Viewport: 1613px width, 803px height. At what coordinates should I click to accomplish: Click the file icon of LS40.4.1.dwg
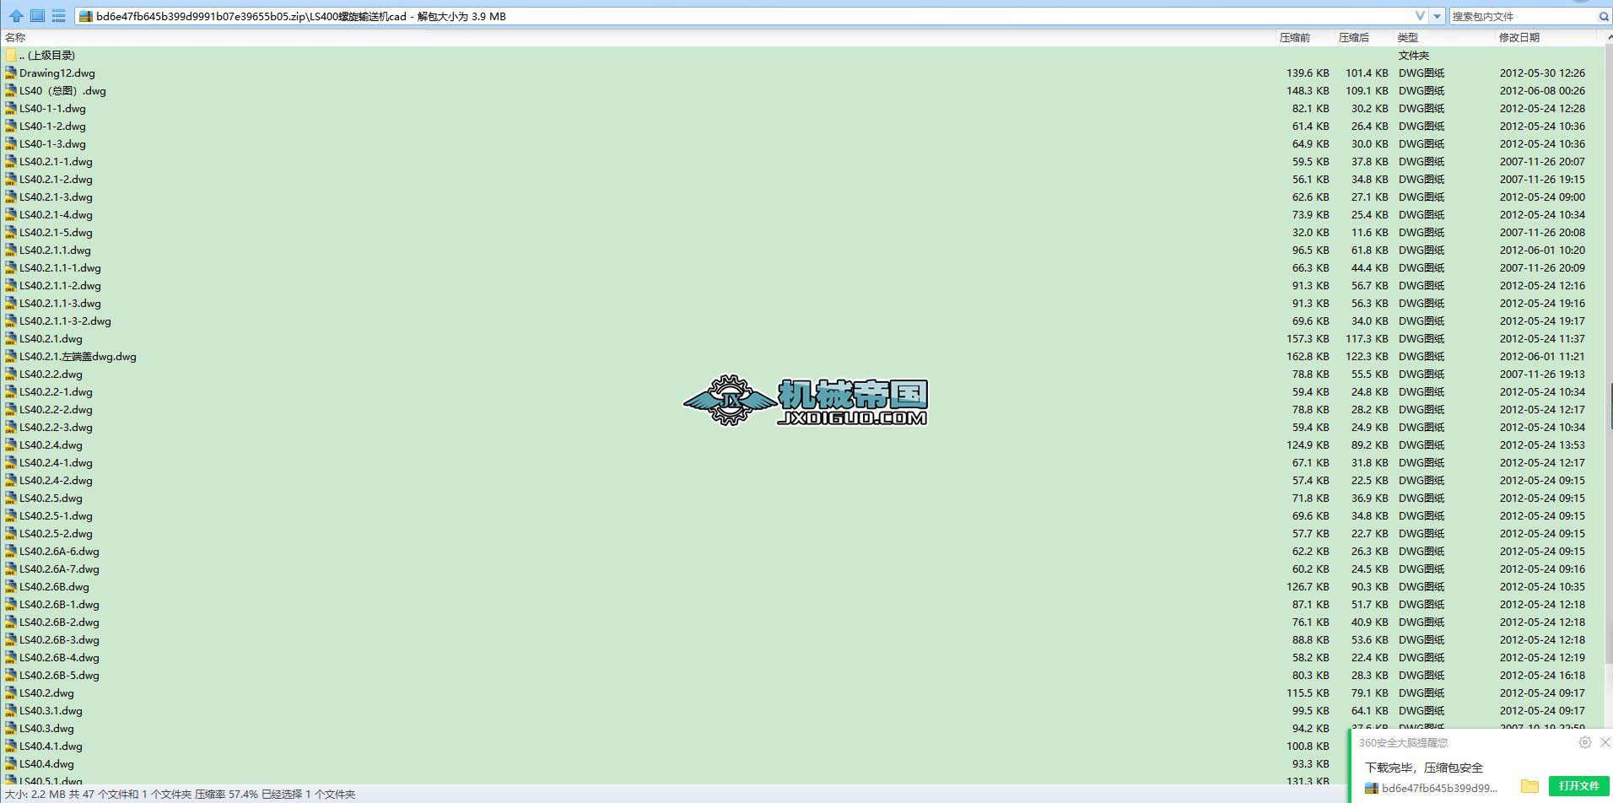click(11, 746)
